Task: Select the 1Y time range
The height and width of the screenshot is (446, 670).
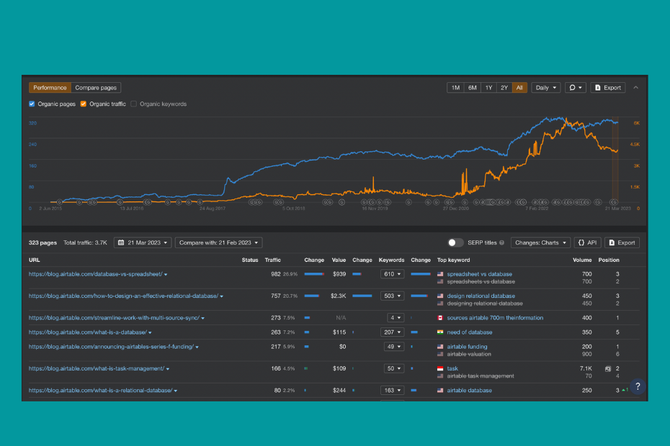Action: click(x=488, y=88)
